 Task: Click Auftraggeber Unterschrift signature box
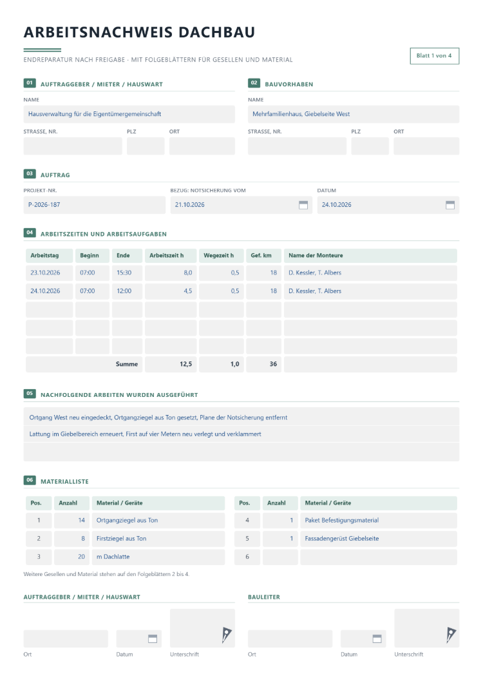tap(202, 628)
